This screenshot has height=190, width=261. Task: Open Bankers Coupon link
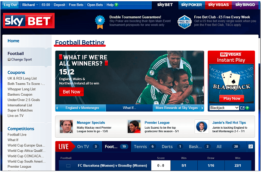[20, 94]
